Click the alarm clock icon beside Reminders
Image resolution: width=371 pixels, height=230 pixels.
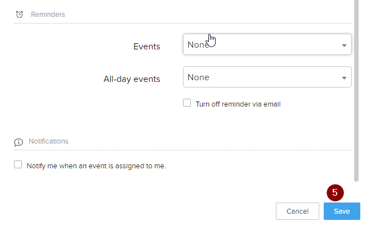[19, 15]
